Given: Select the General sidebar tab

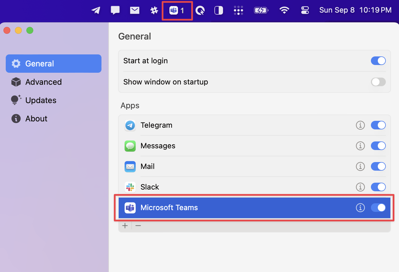Looking at the screenshot, I should coord(54,64).
